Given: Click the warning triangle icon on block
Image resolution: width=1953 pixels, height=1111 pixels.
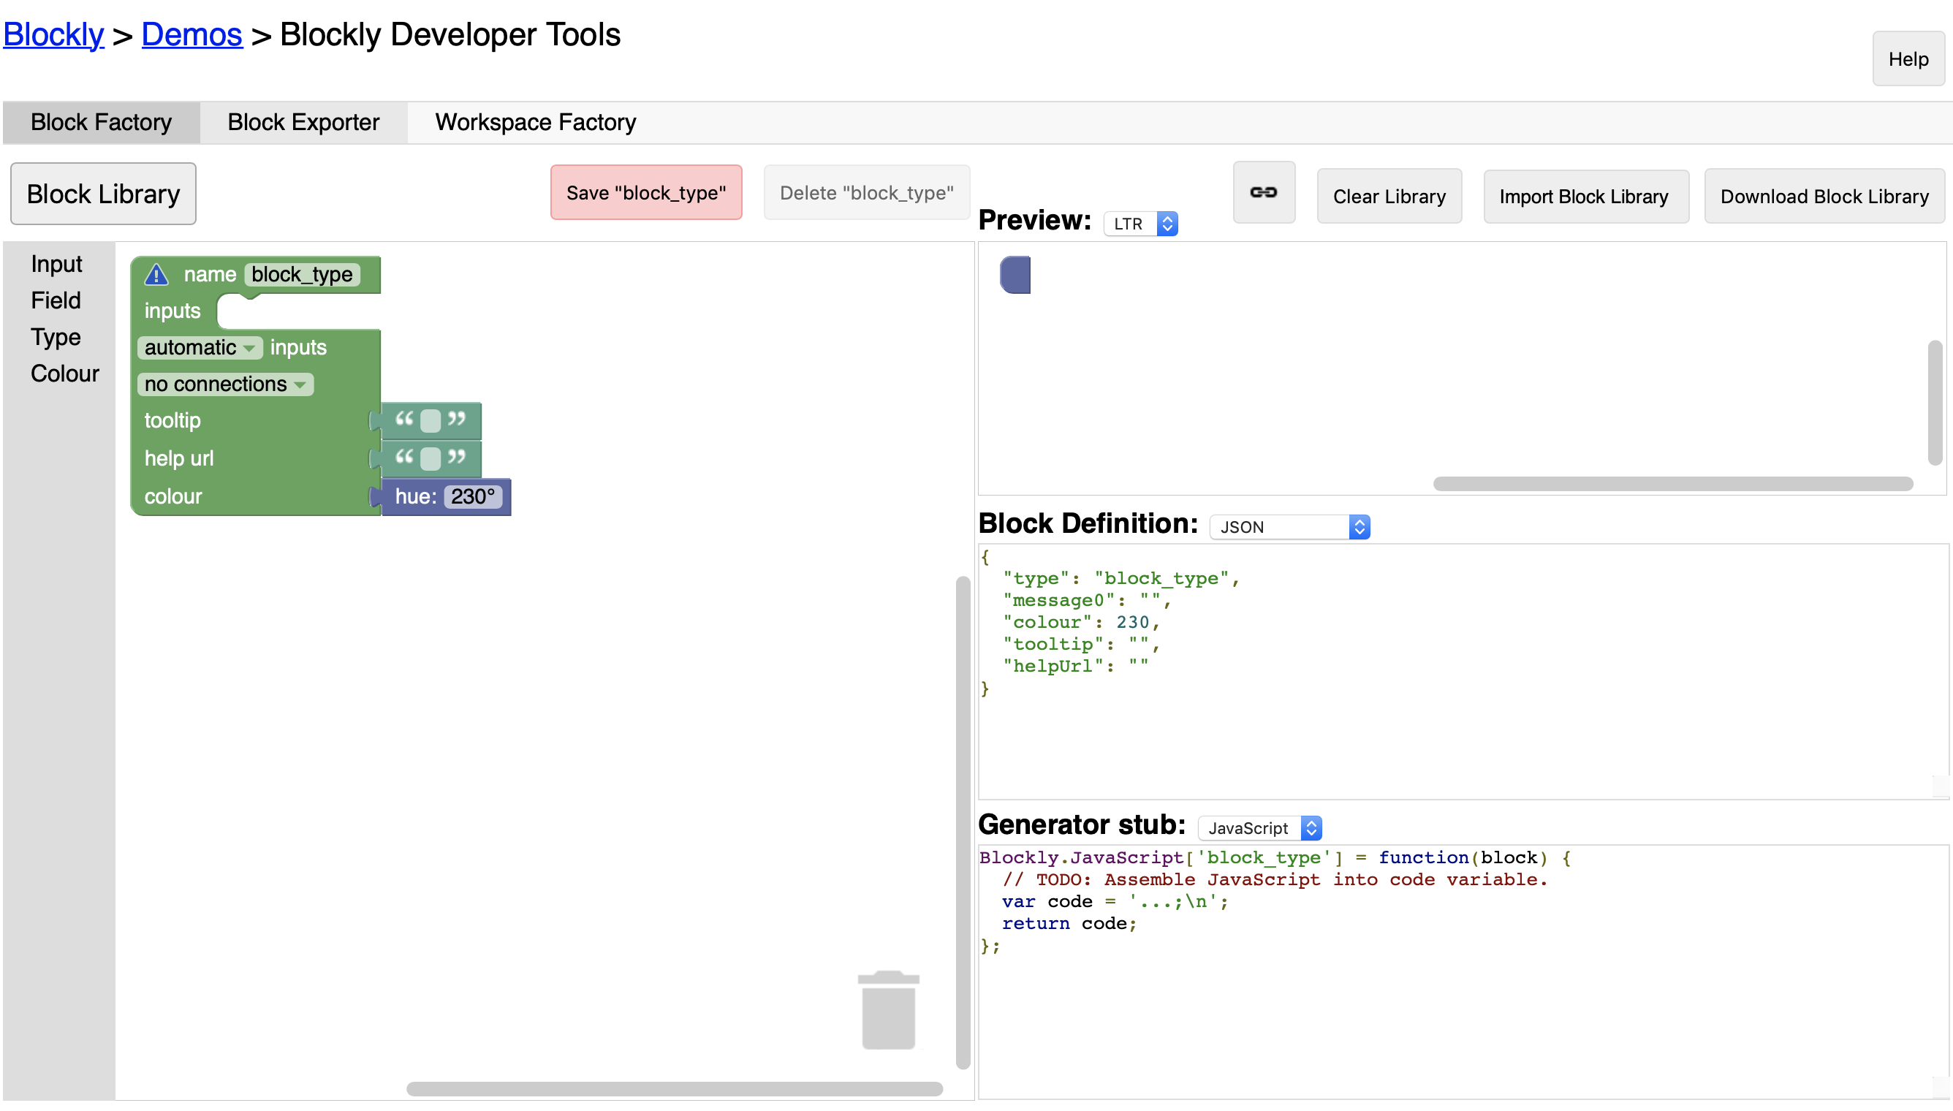Looking at the screenshot, I should click(156, 275).
